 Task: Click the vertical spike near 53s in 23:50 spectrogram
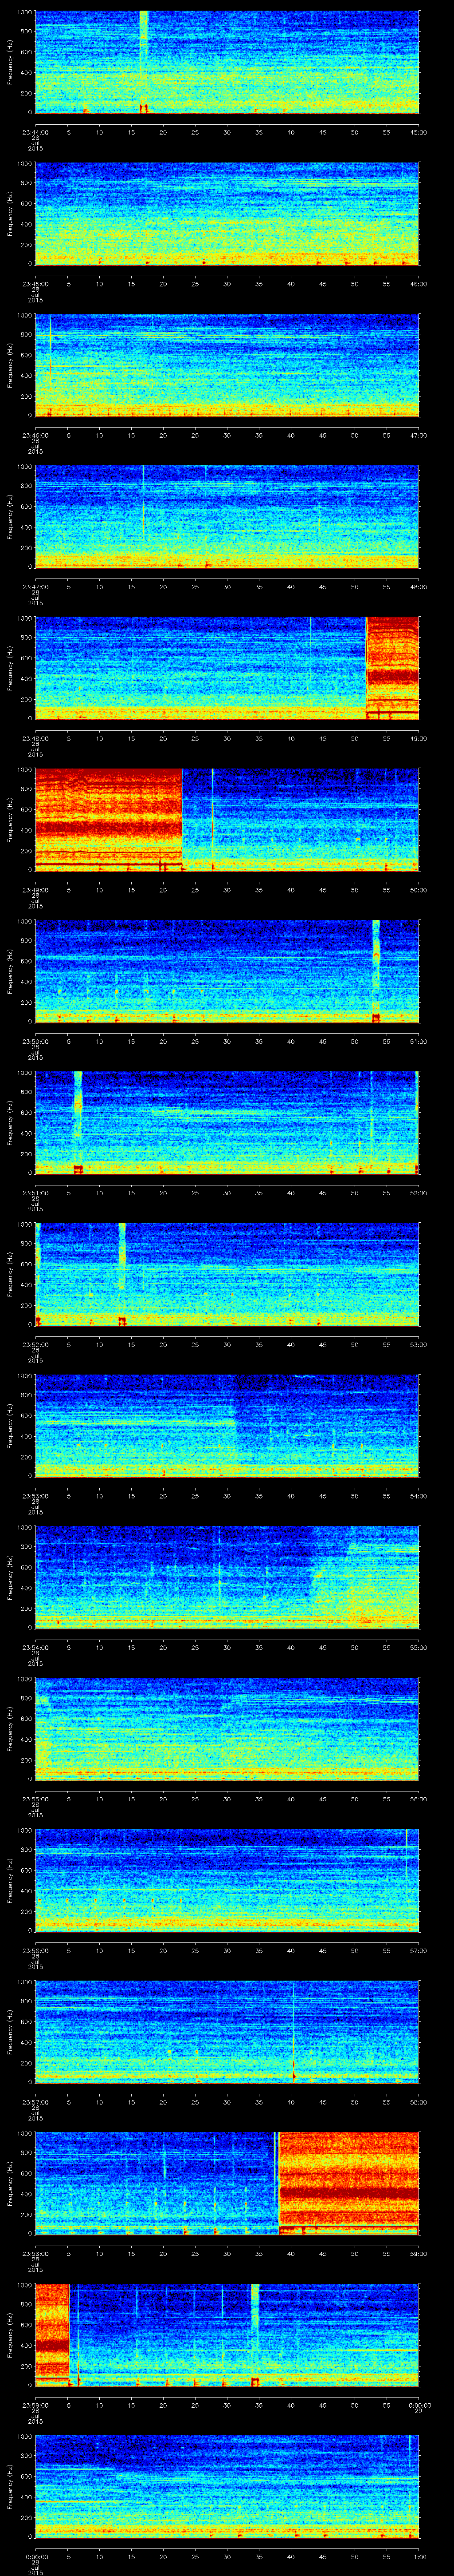tap(376, 970)
